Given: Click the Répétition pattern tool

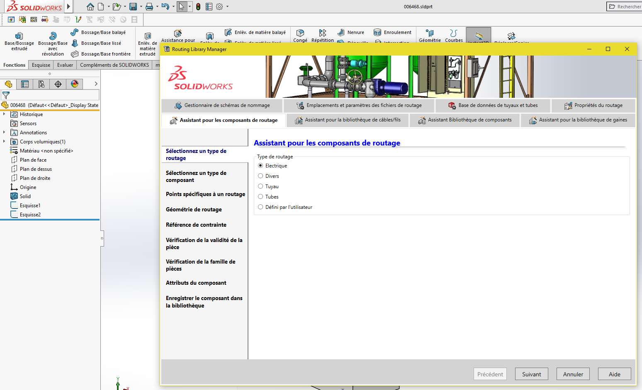Looking at the screenshot, I should tap(322, 36).
